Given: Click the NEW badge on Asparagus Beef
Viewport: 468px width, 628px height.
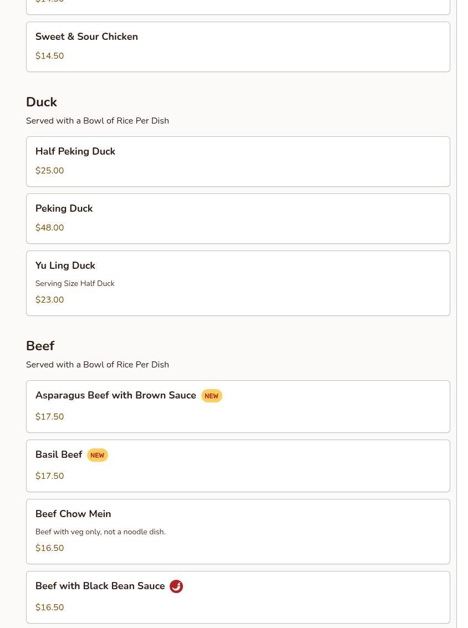Looking at the screenshot, I should (x=211, y=396).
